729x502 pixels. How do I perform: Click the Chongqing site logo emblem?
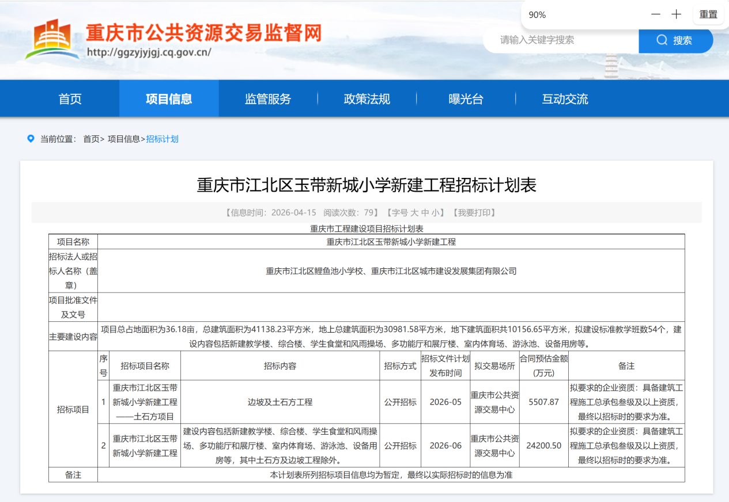(52, 39)
